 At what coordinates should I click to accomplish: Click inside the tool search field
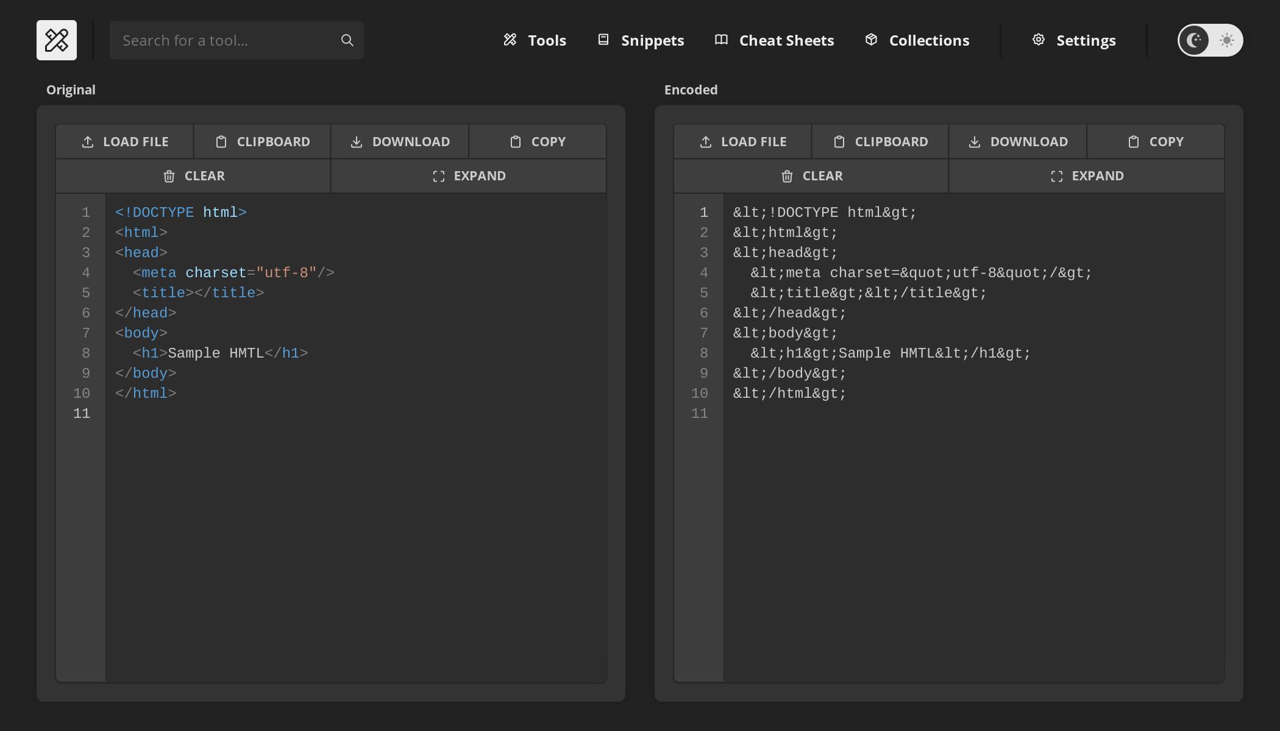click(226, 40)
